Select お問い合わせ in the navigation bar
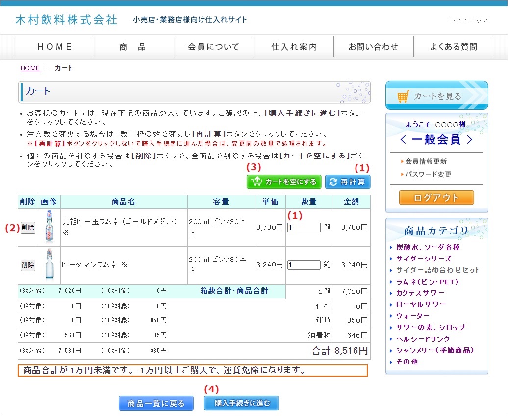This screenshot has height=416, width=508. coord(373,47)
